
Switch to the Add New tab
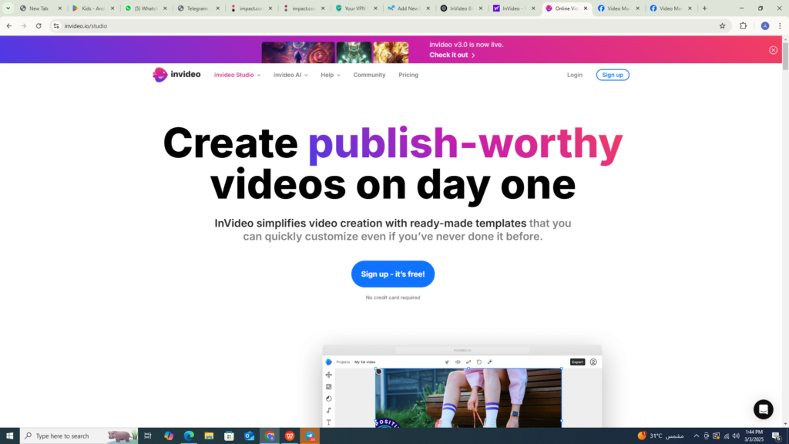(x=408, y=8)
